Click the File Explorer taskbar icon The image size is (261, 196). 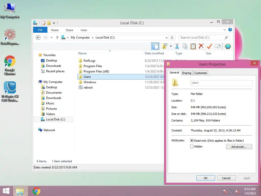(x=20, y=191)
